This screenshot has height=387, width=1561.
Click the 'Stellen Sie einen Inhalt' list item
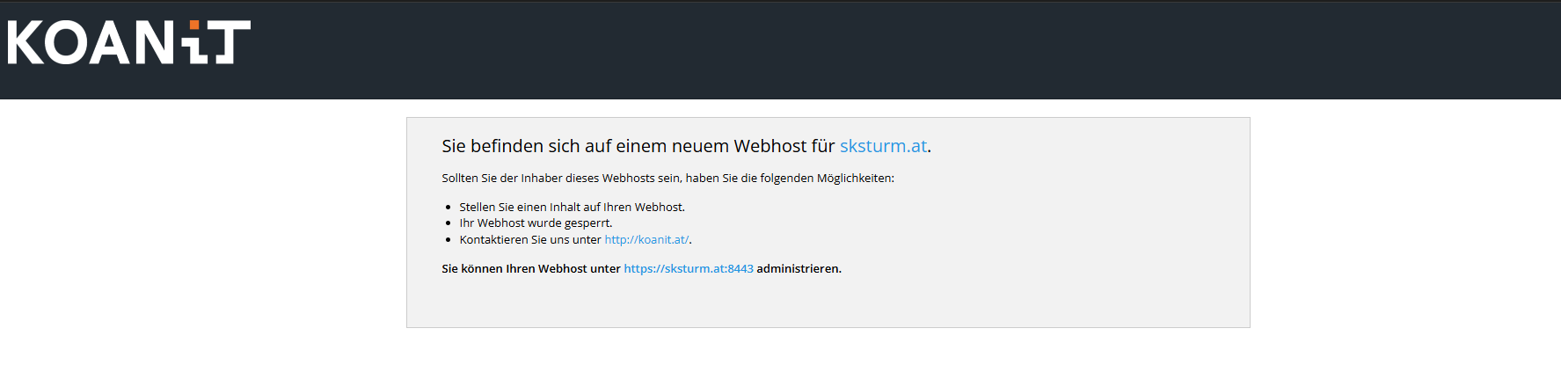572,207
